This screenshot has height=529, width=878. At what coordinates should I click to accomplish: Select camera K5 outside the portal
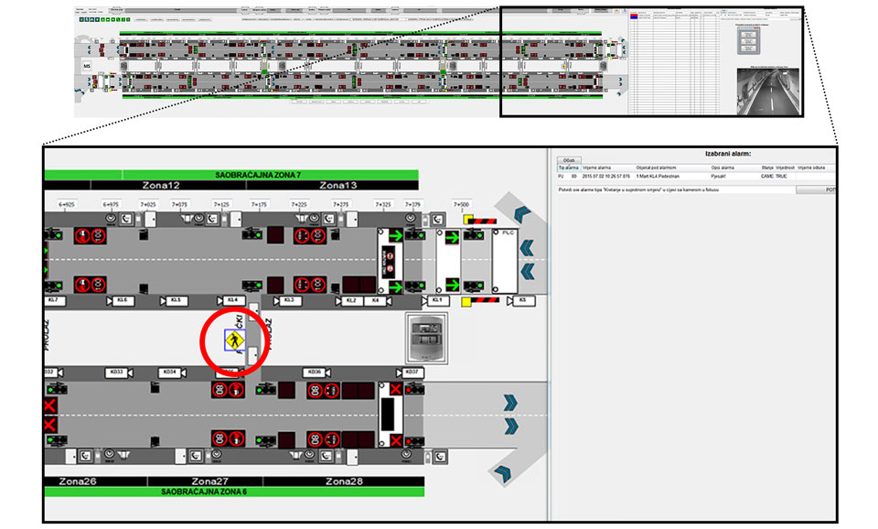pos(523,301)
